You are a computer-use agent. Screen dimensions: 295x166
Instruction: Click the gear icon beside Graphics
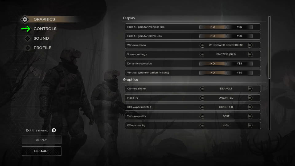pos(25,19)
